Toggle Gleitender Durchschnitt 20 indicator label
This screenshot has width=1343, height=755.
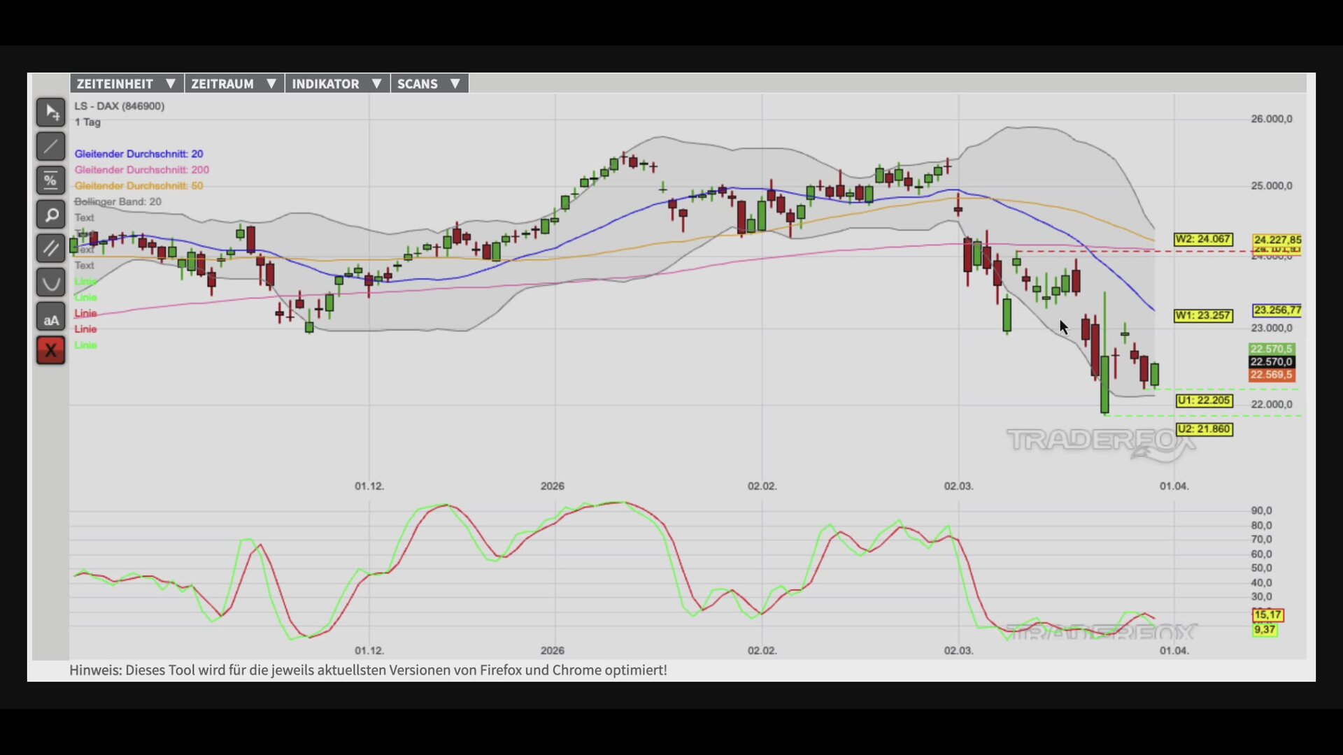[x=138, y=154]
